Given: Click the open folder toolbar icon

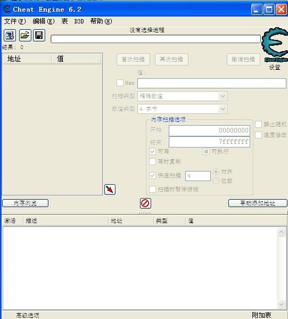Looking at the screenshot, I should click(x=25, y=35).
